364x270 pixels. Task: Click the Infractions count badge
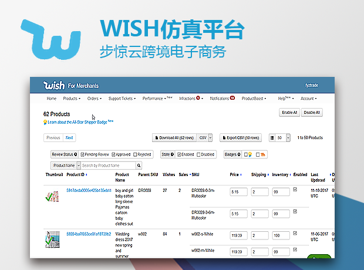point(198,98)
